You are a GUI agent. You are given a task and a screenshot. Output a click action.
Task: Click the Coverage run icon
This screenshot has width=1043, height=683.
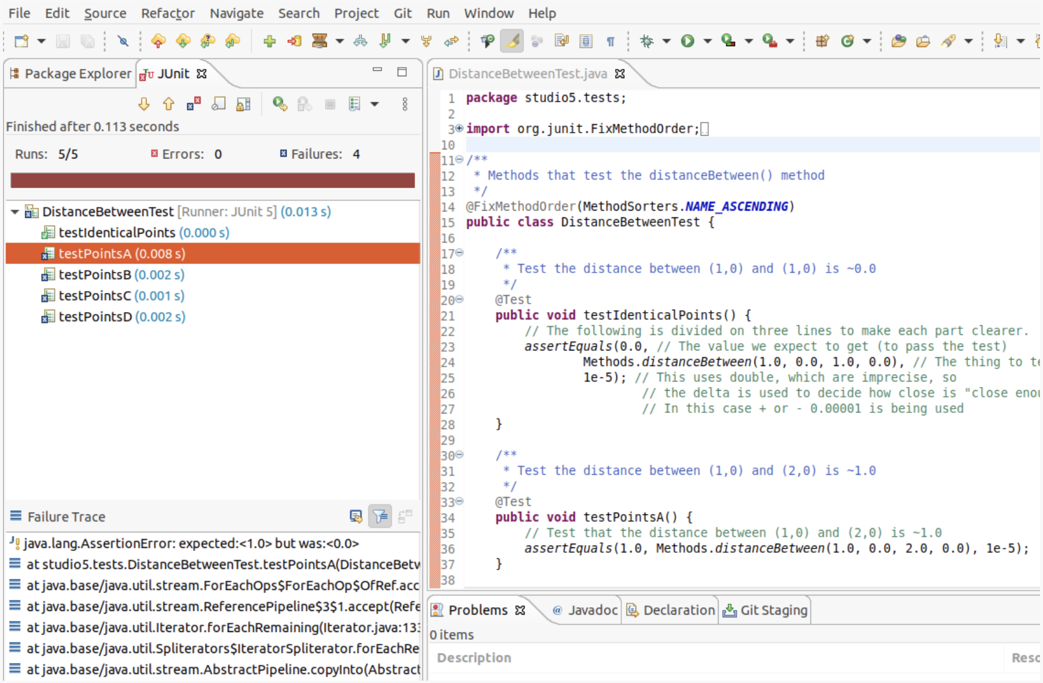point(728,41)
